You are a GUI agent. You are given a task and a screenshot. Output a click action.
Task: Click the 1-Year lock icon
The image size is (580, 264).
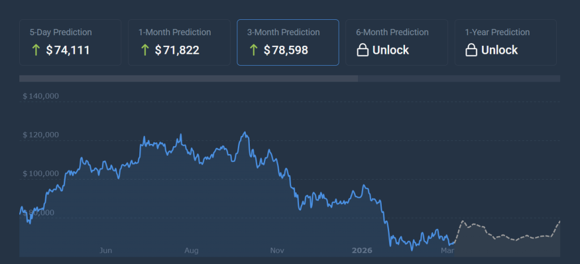tap(471, 50)
